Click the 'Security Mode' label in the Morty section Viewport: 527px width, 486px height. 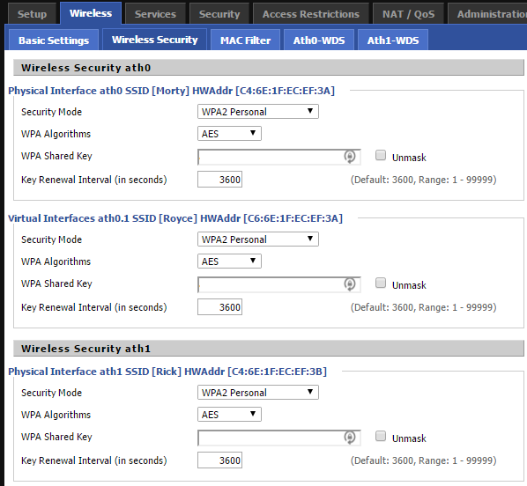[51, 112]
